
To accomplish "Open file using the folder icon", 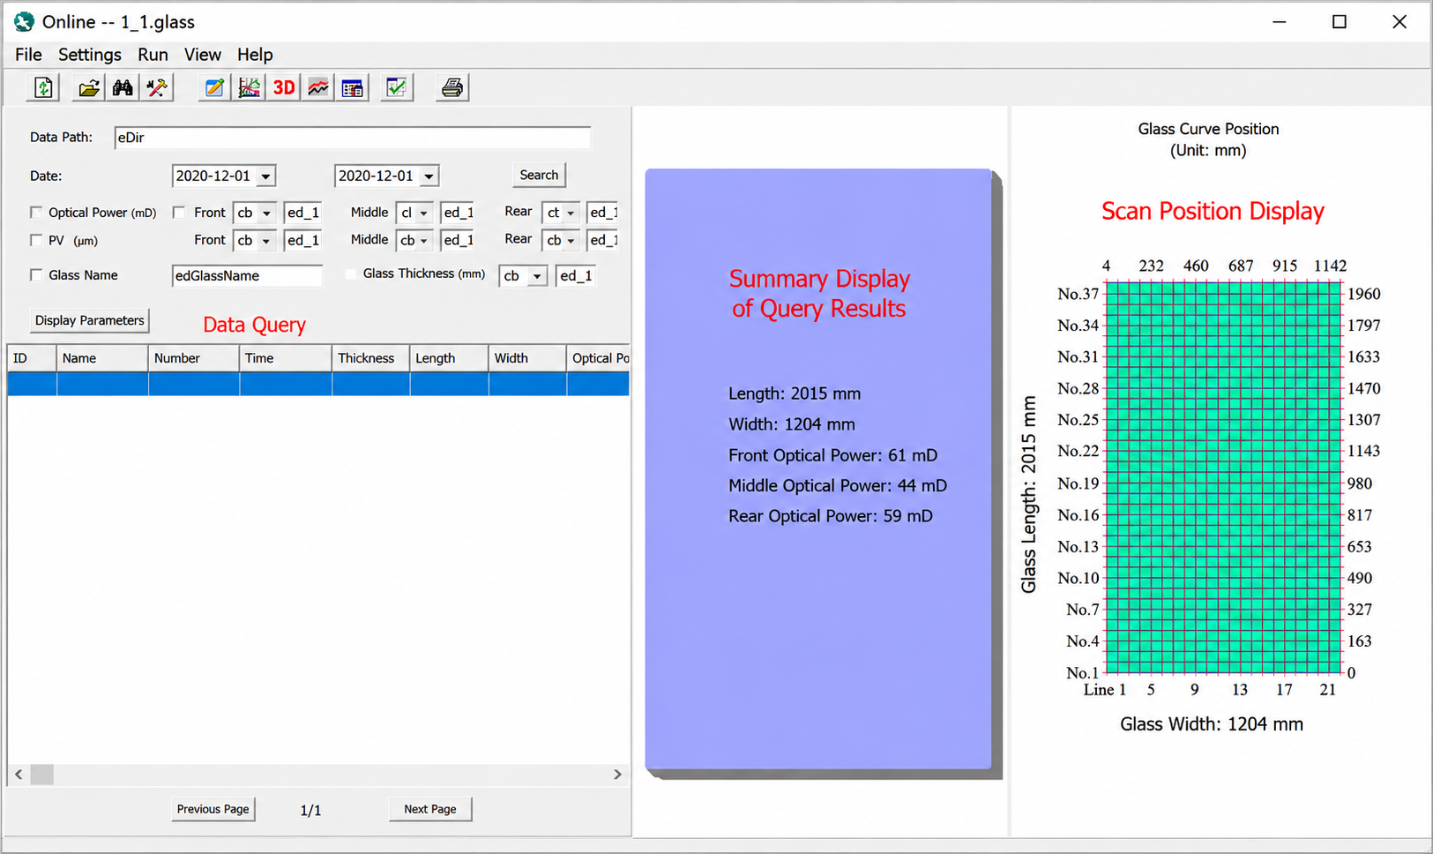I will coord(88,87).
